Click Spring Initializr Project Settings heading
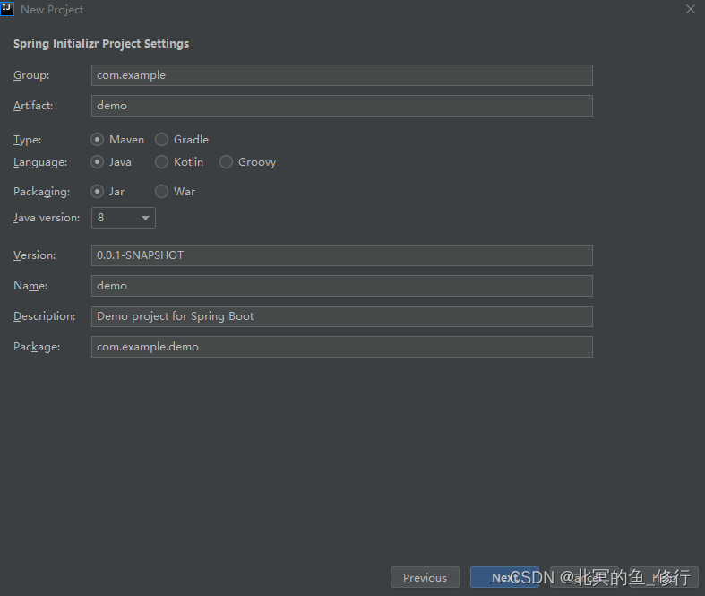 (x=101, y=44)
